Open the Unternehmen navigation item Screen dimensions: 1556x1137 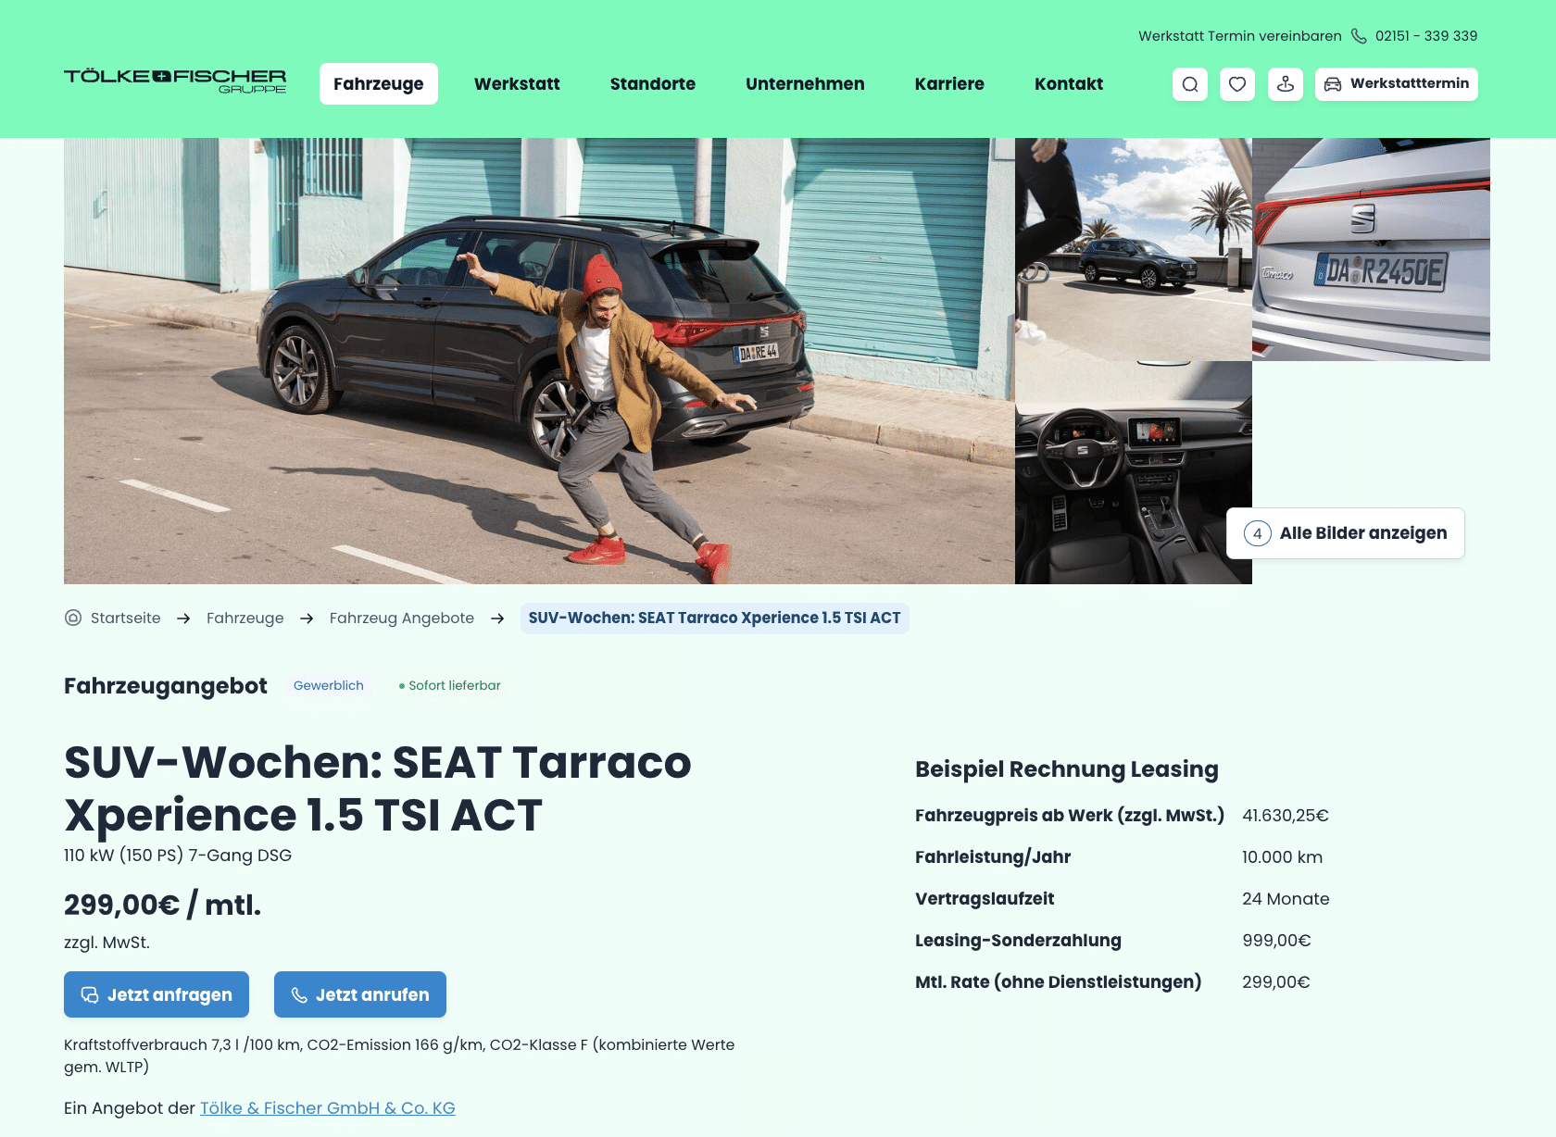pos(805,84)
